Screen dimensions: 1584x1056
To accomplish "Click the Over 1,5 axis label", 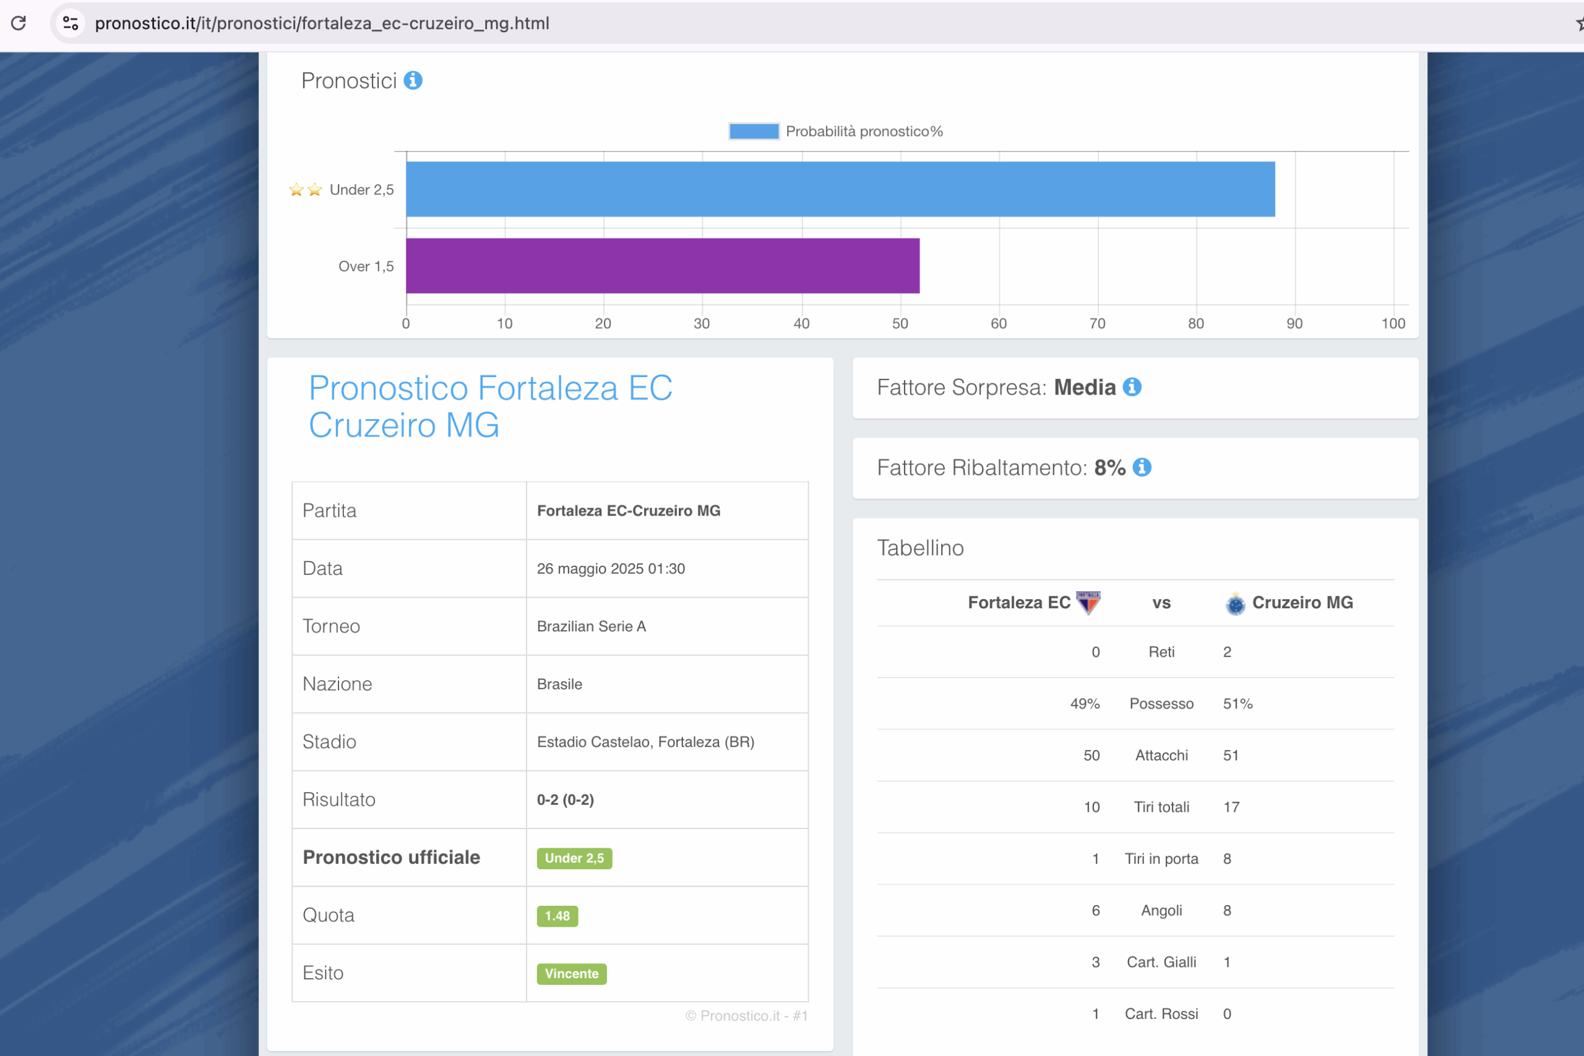I will (366, 266).
